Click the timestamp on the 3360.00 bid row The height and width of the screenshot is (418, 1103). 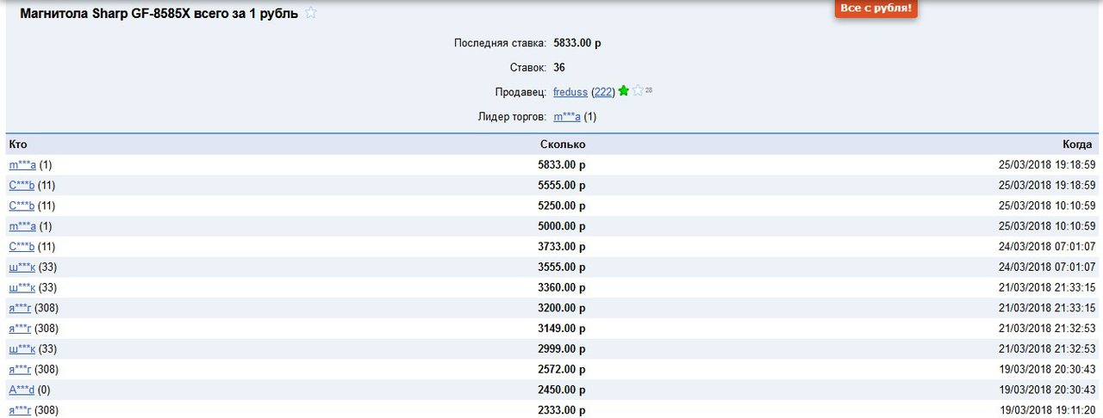[1047, 288]
